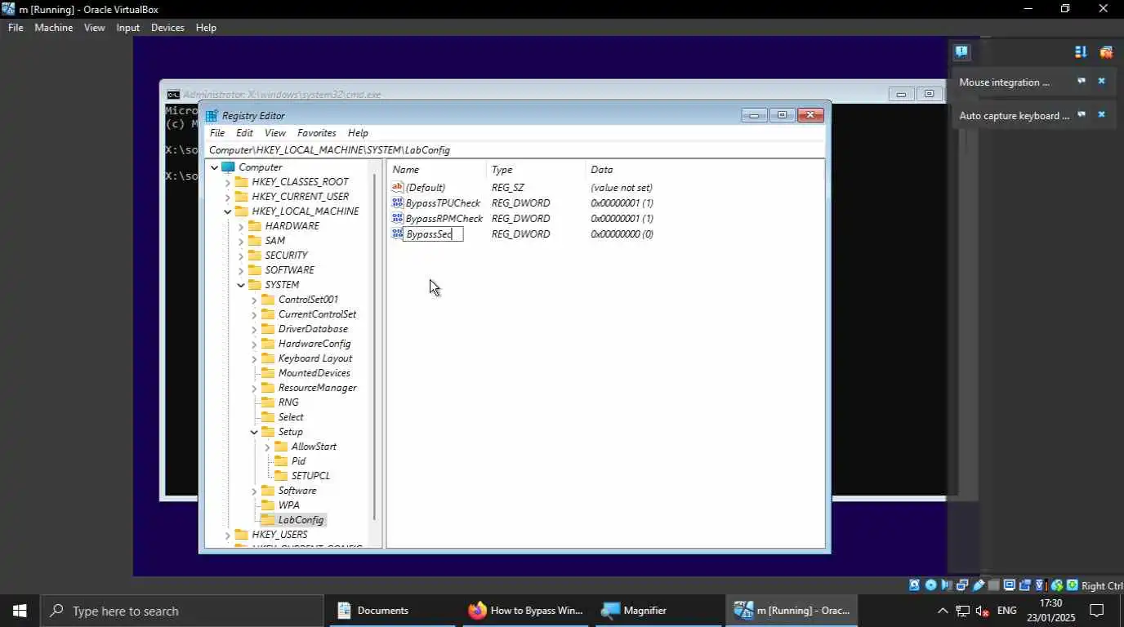Viewport: 1124px width, 627px height.
Task: Click the Computer icon in registry tree
Action: [228, 167]
